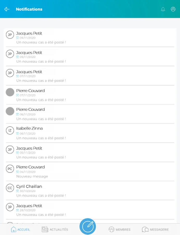This screenshot has width=180, height=235.
Task: Switch to the Messagerie tab label
Action: [x=159, y=230]
